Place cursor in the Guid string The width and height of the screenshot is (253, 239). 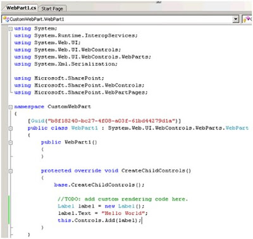(111, 121)
